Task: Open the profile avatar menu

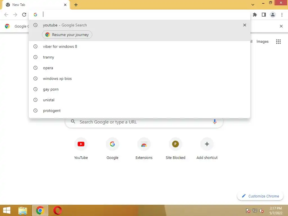Action: click(273, 15)
